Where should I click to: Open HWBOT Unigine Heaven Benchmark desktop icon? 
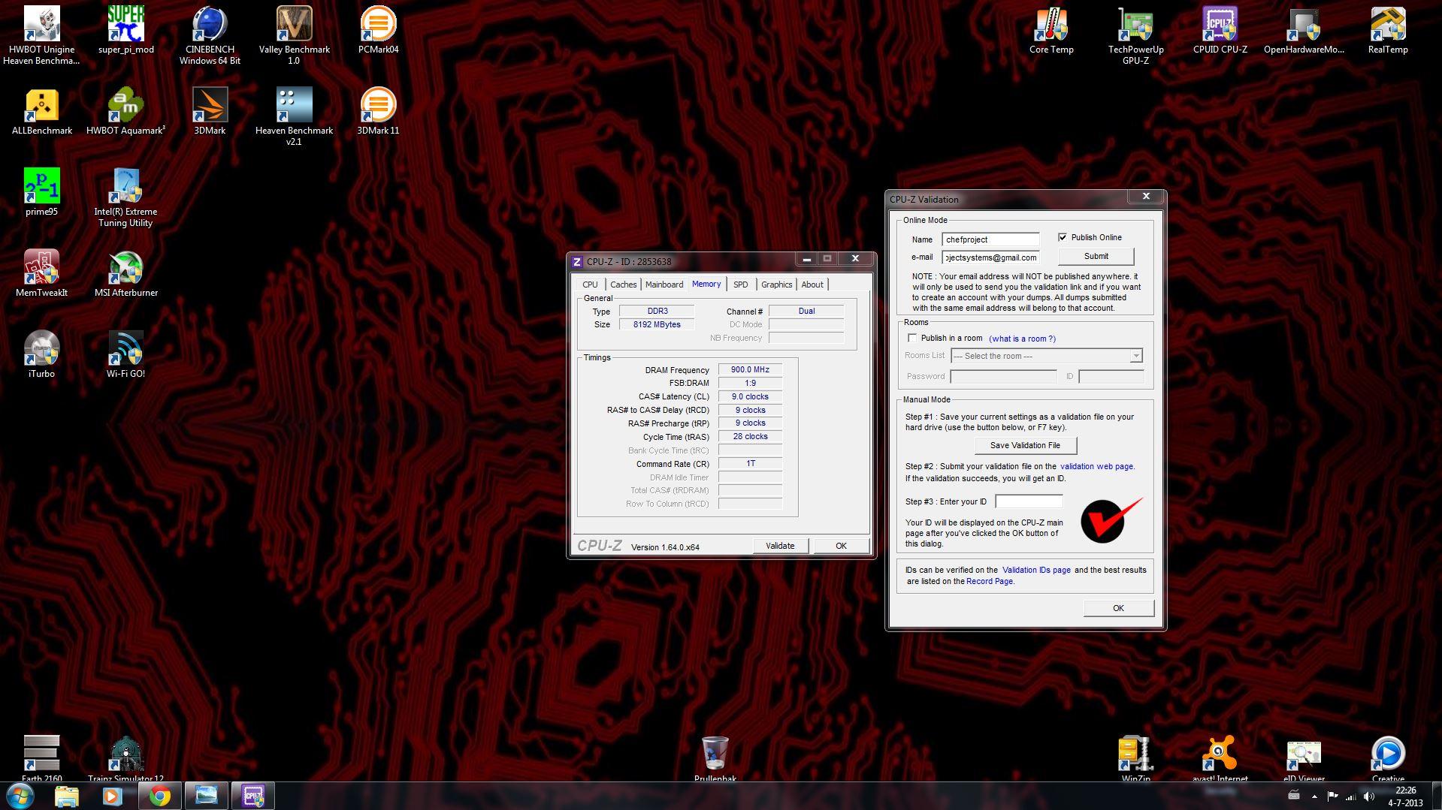click(41, 35)
